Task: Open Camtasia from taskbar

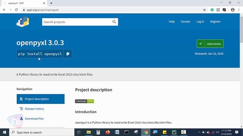Action: click(183, 132)
